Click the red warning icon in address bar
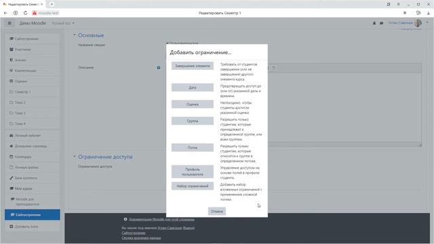This screenshot has height=244, width=434. tap(35, 13)
